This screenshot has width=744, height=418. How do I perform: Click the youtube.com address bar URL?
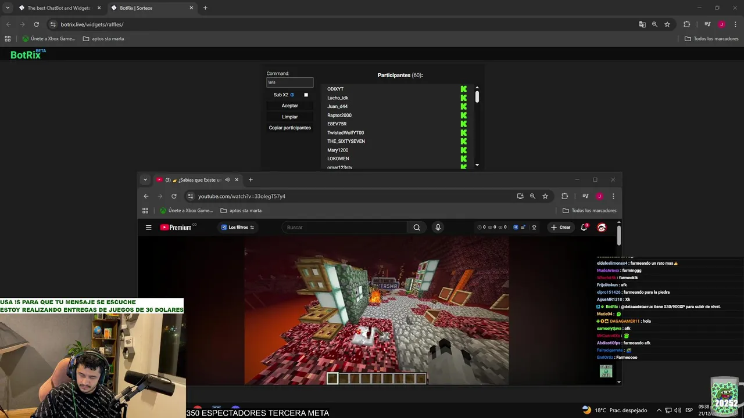[241, 196]
